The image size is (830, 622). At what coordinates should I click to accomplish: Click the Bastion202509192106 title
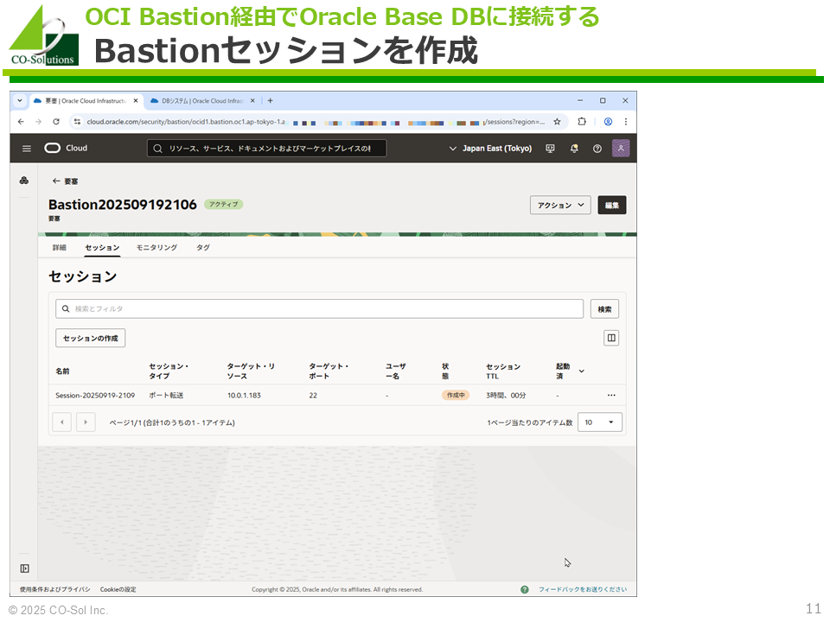click(123, 205)
